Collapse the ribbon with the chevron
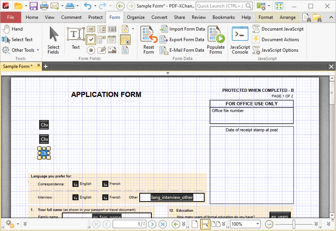 [331, 17]
